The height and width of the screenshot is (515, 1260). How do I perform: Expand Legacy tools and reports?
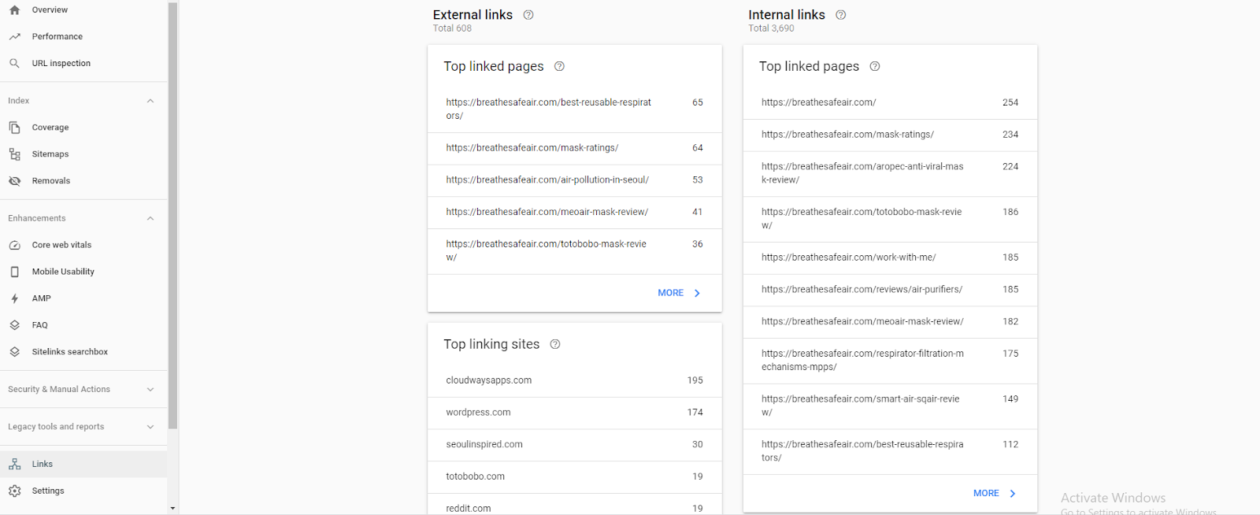point(150,427)
